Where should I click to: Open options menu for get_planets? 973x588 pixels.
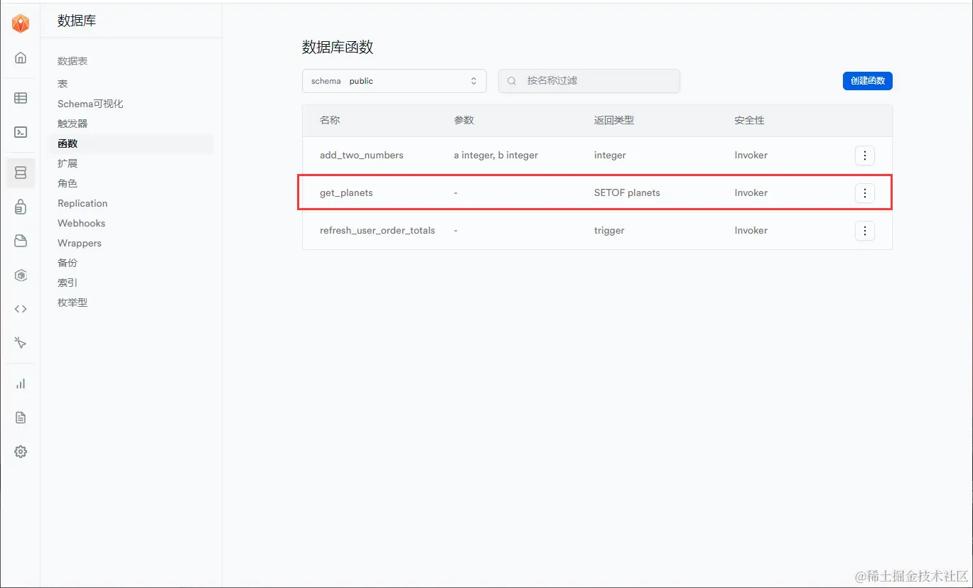pos(864,193)
